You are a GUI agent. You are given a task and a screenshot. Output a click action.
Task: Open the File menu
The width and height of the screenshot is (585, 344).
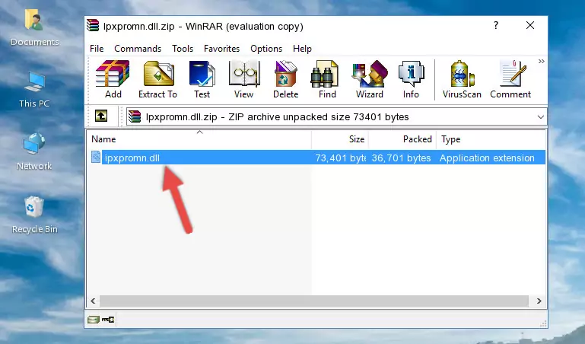pyautogui.click(x=97, y=49)
